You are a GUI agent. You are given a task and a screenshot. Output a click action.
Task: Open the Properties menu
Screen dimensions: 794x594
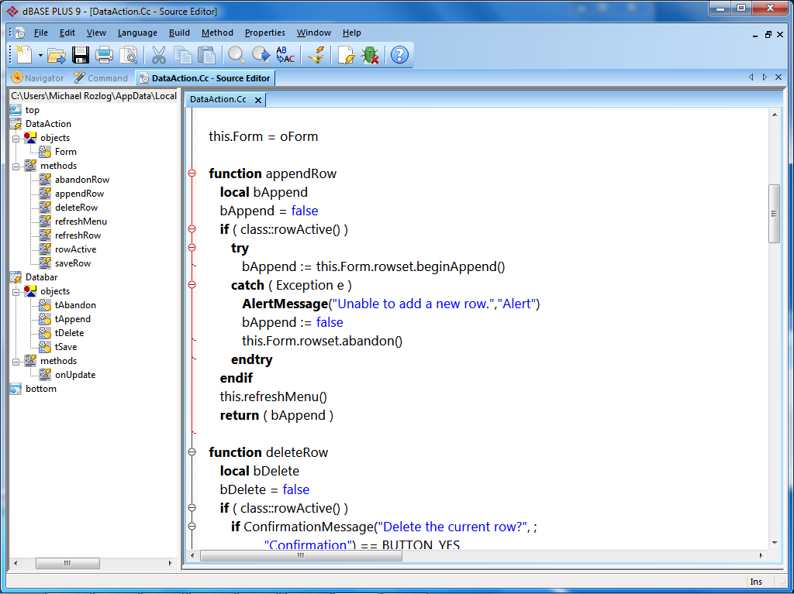[265, 33]
